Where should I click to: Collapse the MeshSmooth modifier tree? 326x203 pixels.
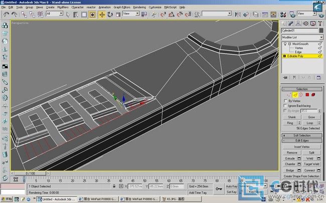(x=289, y=44)
